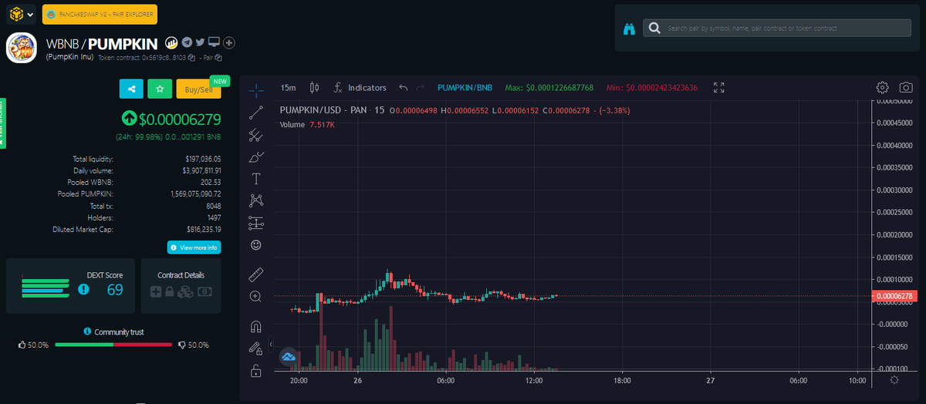Click the Buy/Sell button
Screen dimensions: 926x404
pyautogui.click(x=198, y=89)
